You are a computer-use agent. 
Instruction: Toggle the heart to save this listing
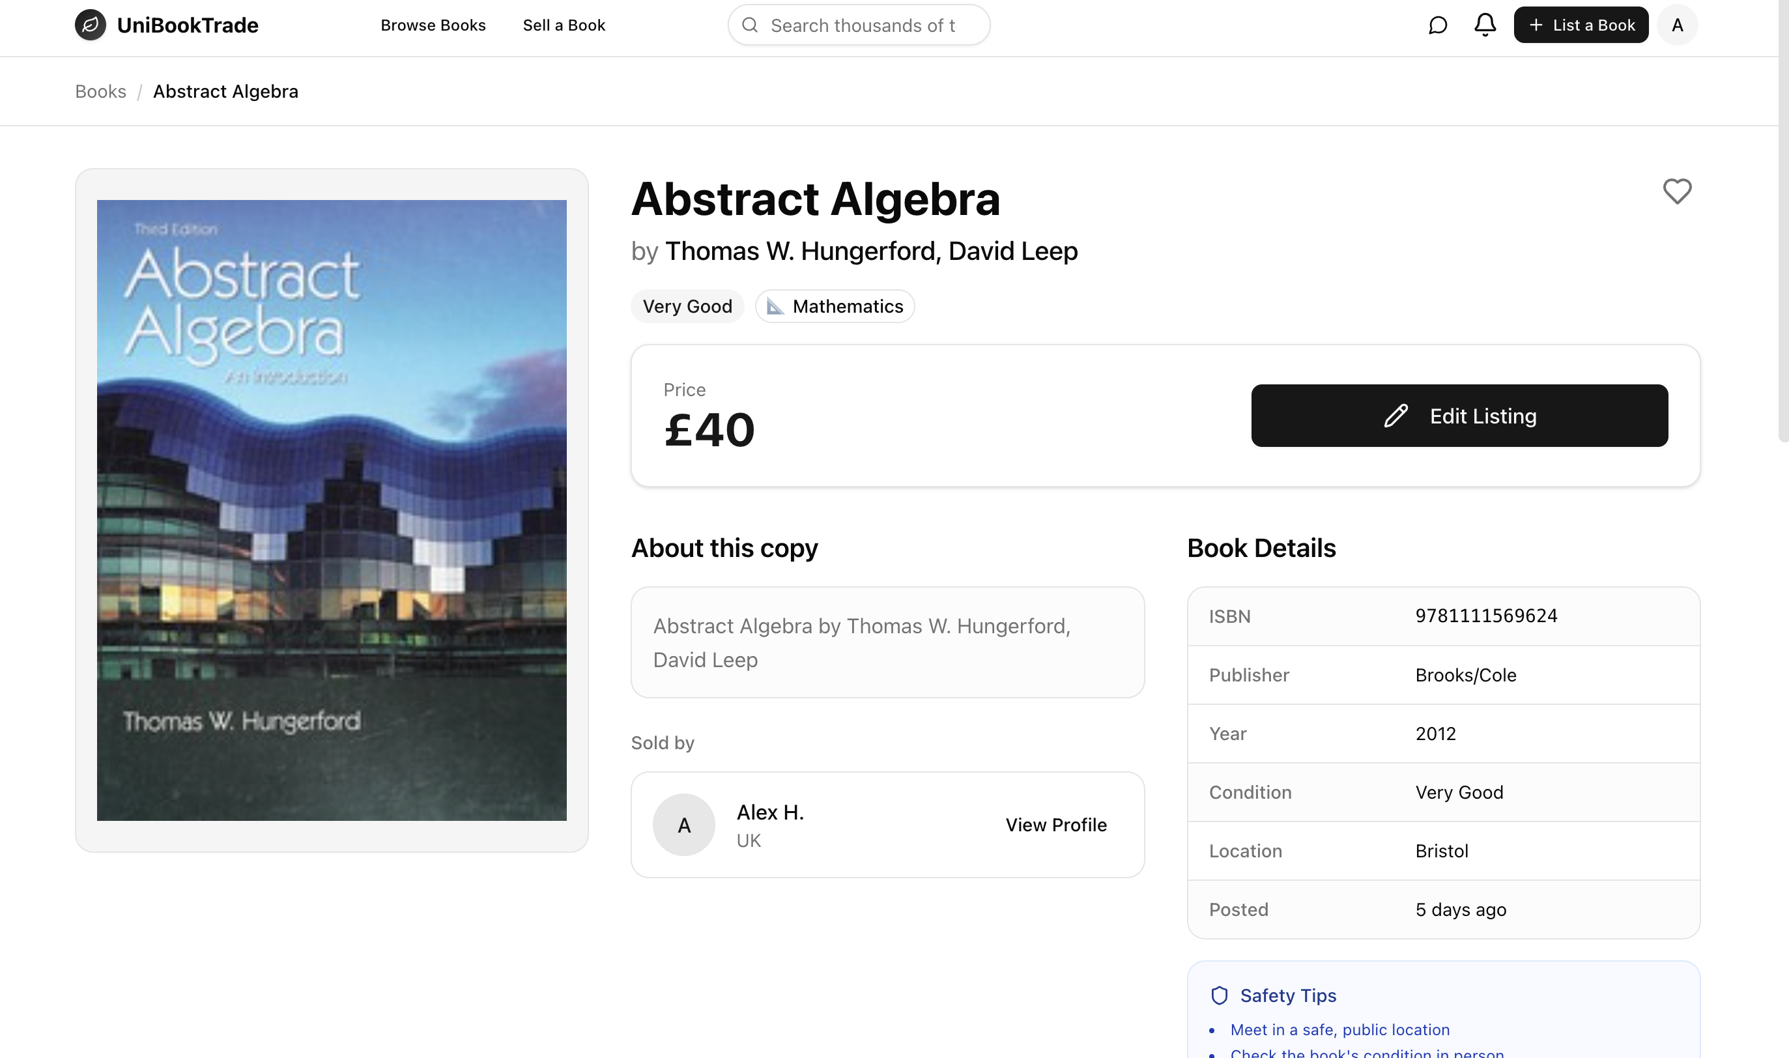pos(1677,191)
